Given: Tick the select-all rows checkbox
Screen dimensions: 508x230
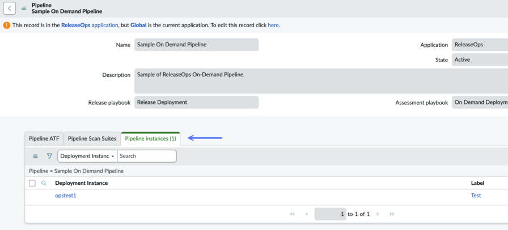Looking at the screenshot, I should (x=32, y=183).
